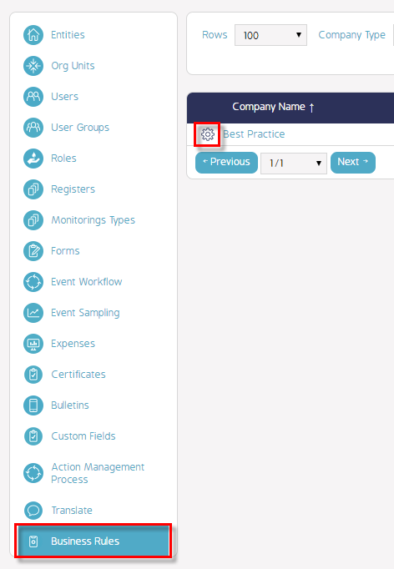Click the Next page button
This screenshot has height=569, width=394.
click(353, 162)
